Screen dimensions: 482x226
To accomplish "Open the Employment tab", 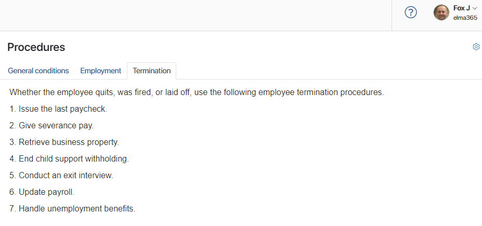I will click(x=100, y=71).
